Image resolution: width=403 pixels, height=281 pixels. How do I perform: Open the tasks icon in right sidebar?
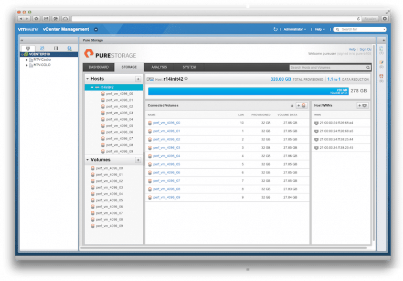tap(381, 49)
